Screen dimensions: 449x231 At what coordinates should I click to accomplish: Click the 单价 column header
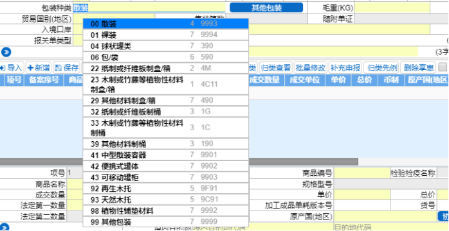coord(338,80)
